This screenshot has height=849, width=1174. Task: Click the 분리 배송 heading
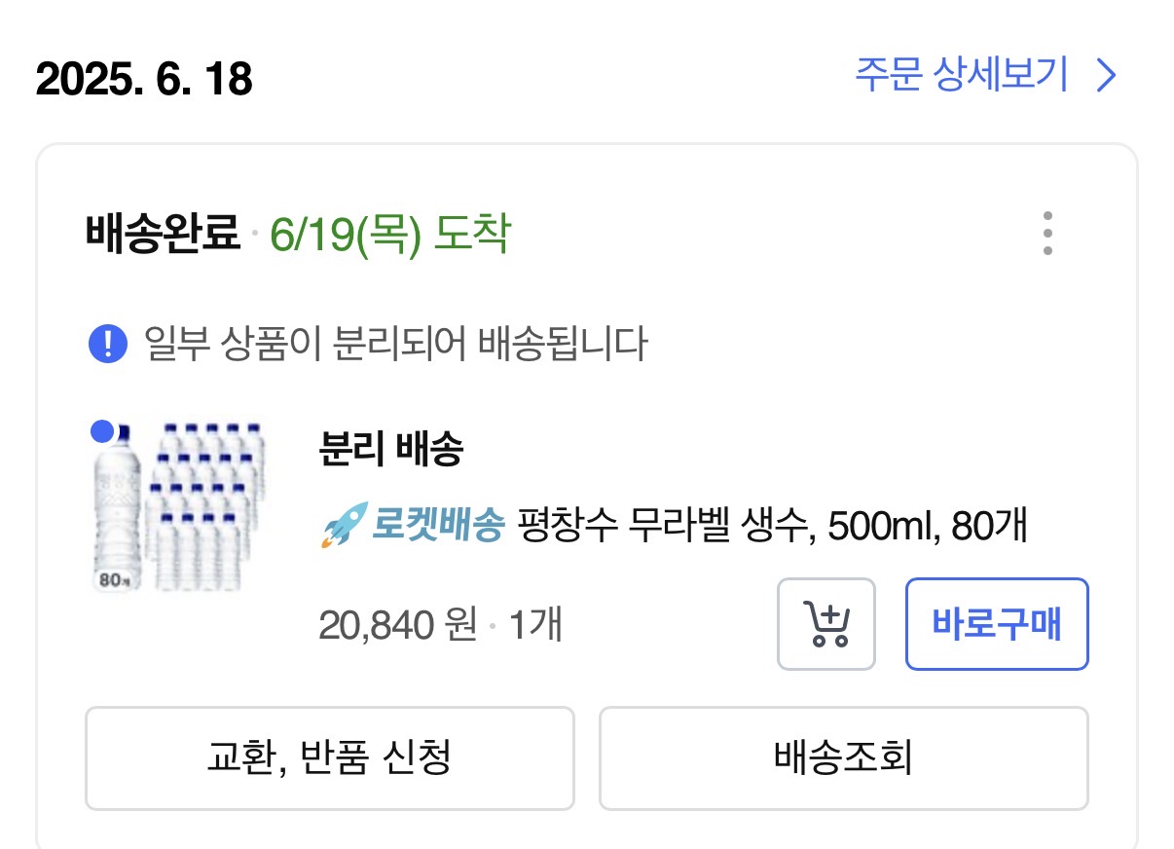coord(390,450)
